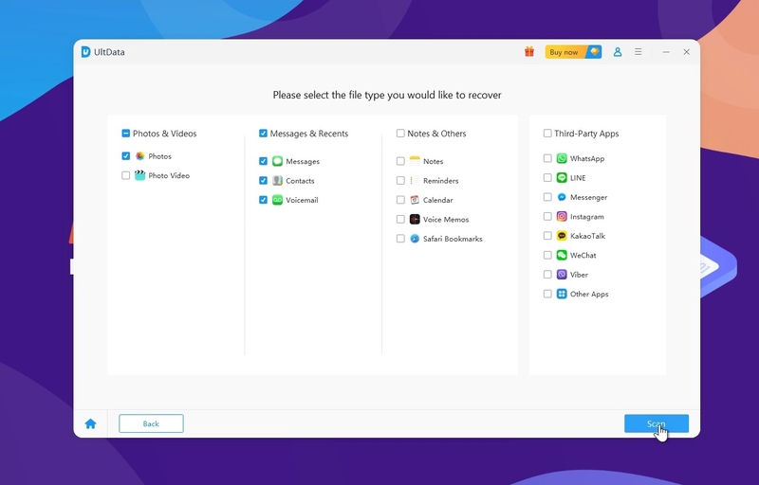Click the WhatsApp app icon
Screen dimensions: 759x485
coord(562,159)
